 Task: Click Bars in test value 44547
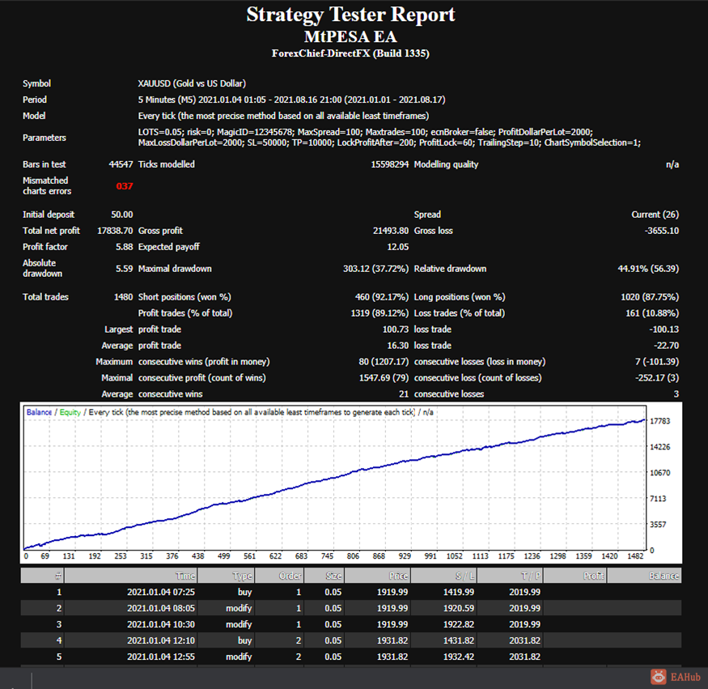click(x=121, y=164)
